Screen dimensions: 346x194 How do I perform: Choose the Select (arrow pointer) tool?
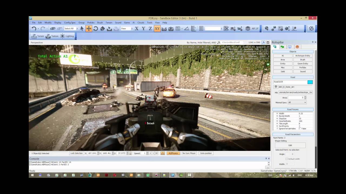(82, 29)
